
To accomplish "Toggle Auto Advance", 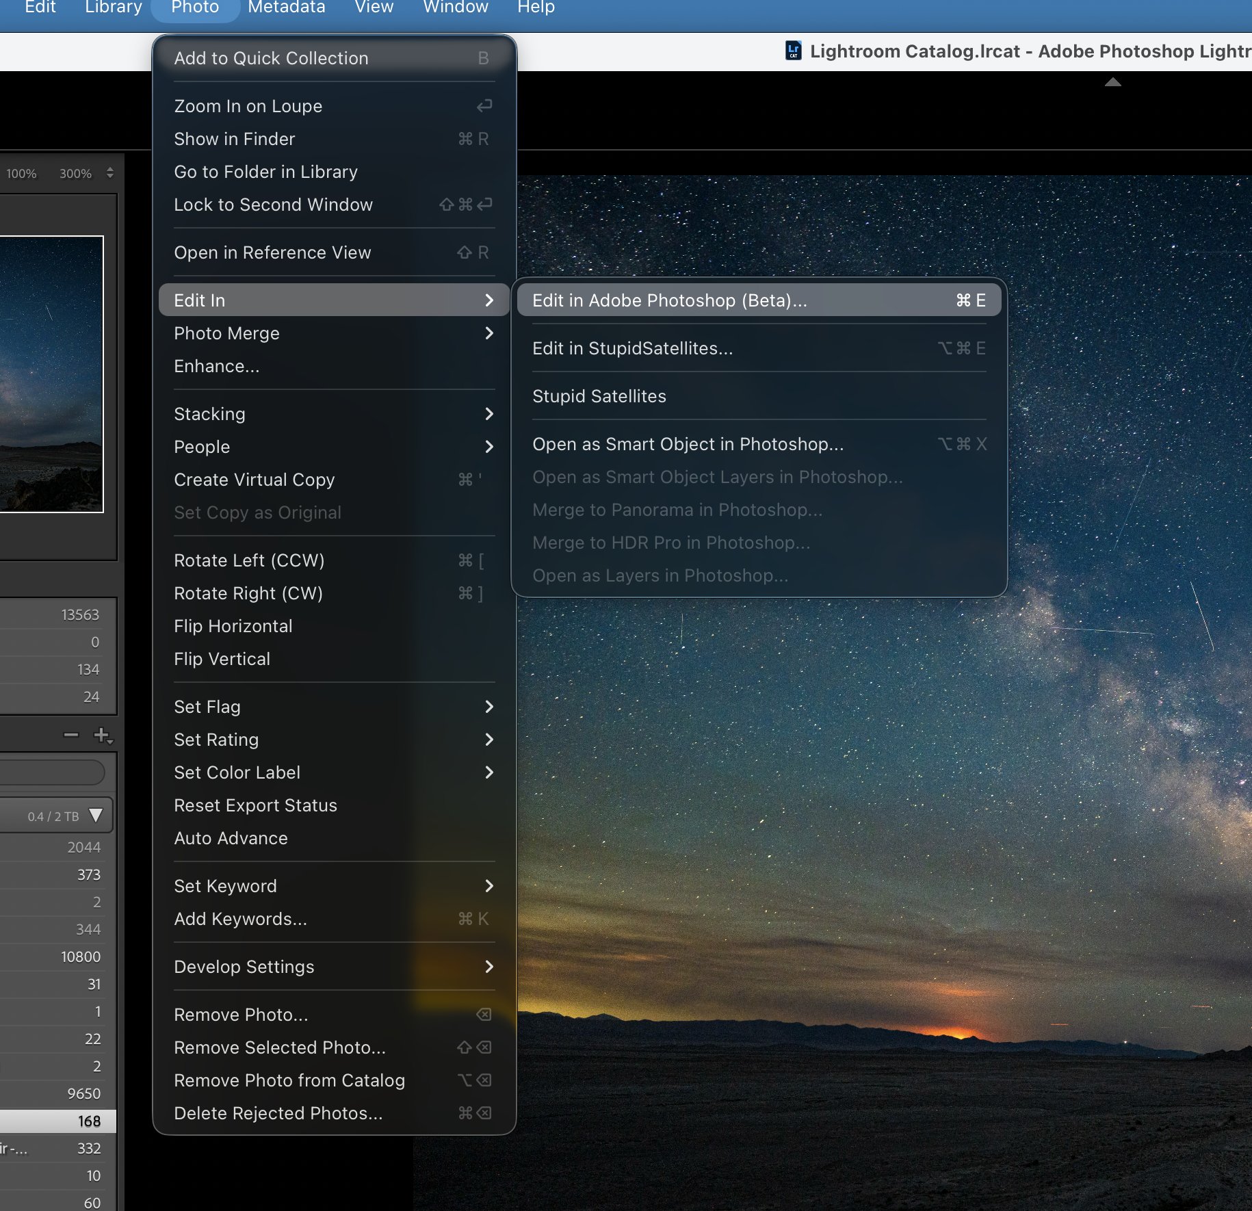I will (334, 838).
